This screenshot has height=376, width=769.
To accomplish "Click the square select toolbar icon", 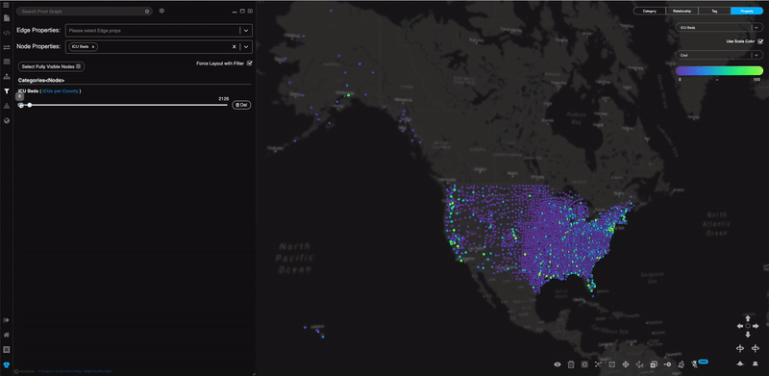I will [584, 364].
